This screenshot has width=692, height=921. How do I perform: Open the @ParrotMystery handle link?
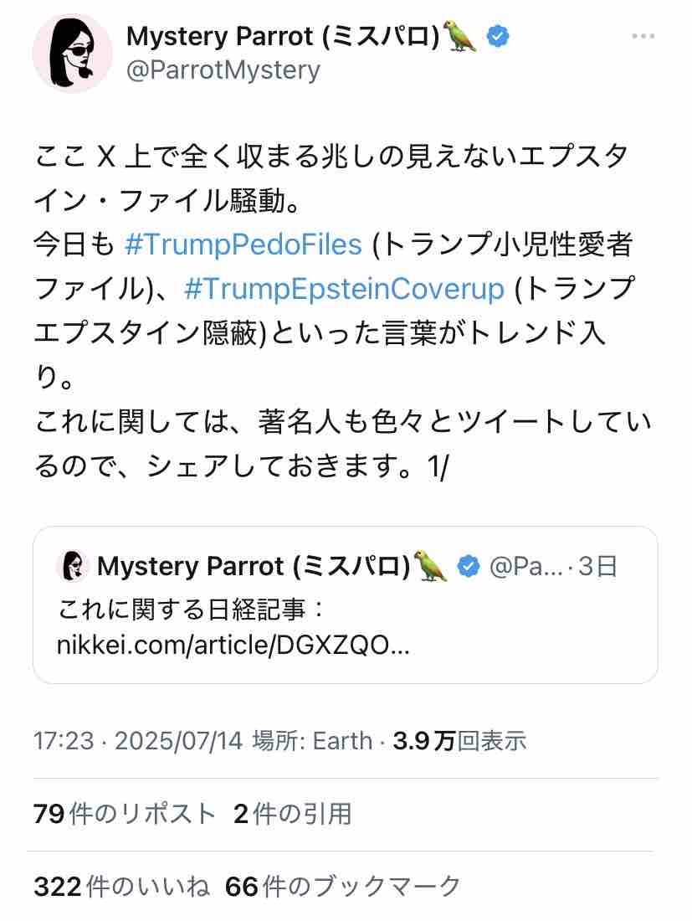(x=223, y=70)
